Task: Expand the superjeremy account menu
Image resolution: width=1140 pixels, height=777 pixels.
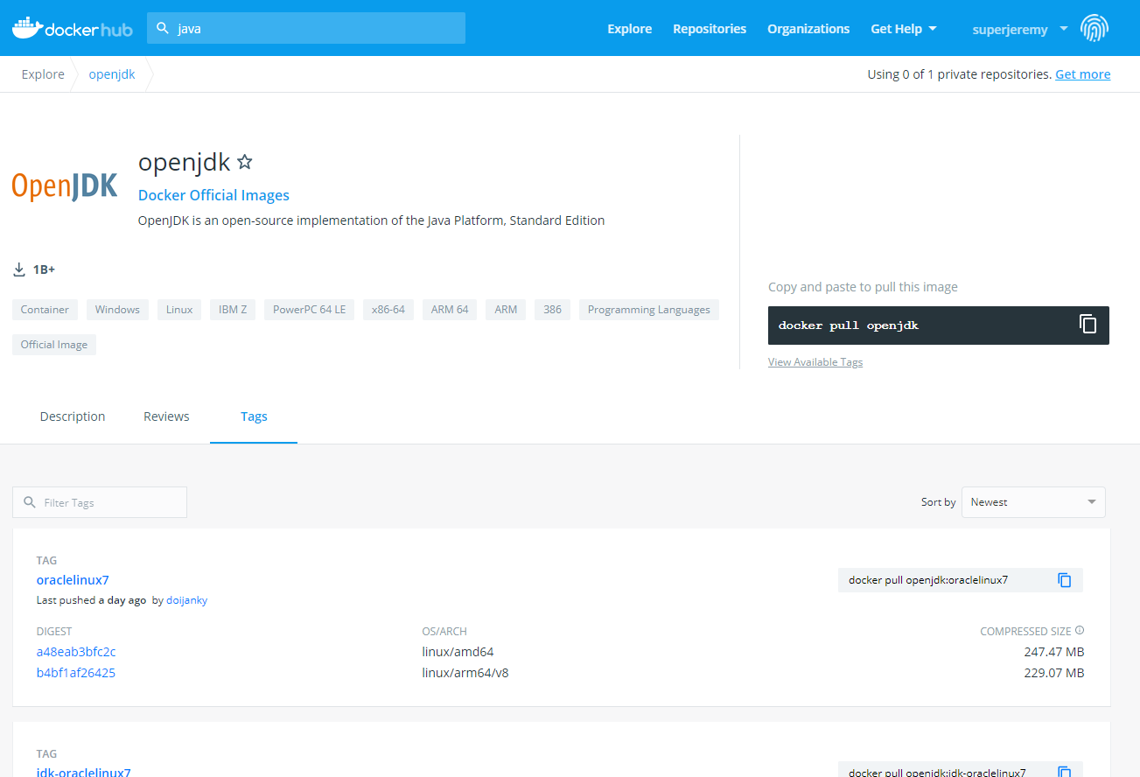Action: tap(1064, 28)
